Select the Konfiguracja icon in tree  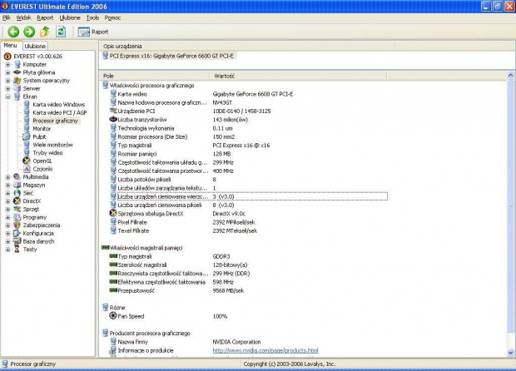pos(17,233)
